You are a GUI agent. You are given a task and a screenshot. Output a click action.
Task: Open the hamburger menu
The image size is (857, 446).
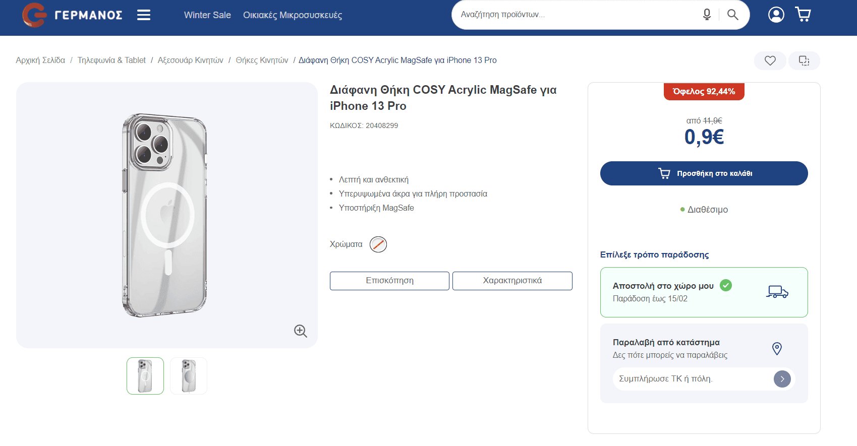(x=144, y=15)
